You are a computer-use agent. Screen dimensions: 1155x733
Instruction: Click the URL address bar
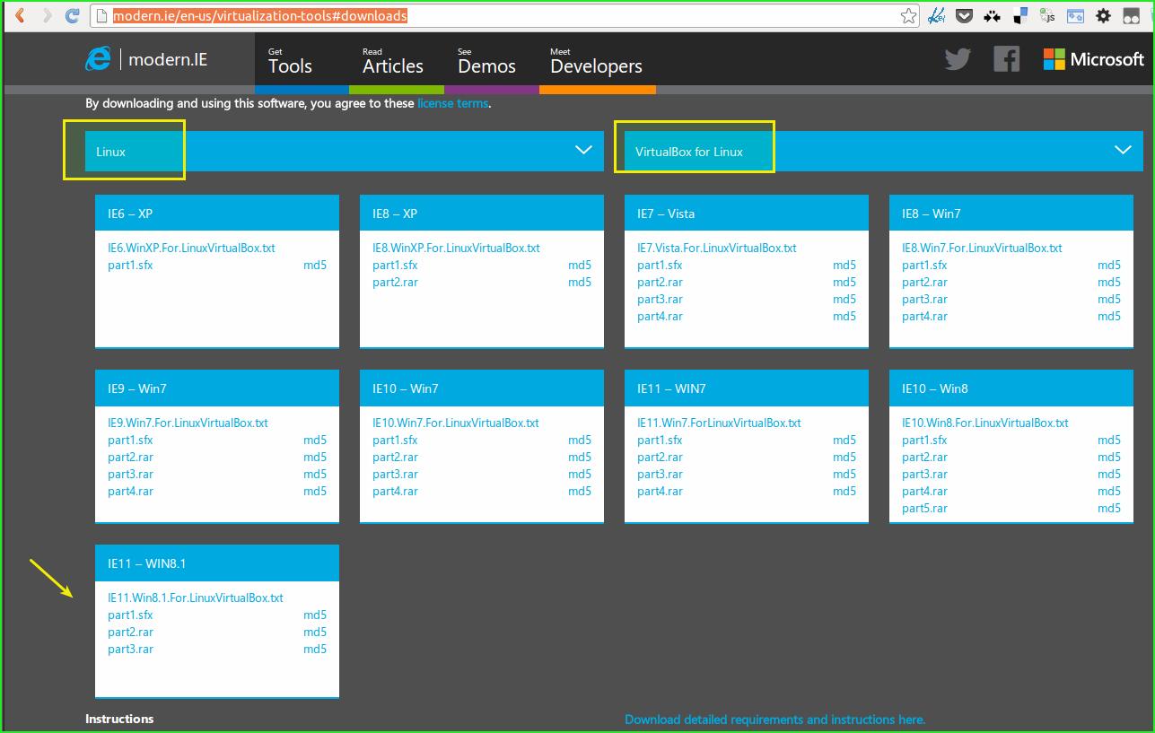click(x=503, y=16)
